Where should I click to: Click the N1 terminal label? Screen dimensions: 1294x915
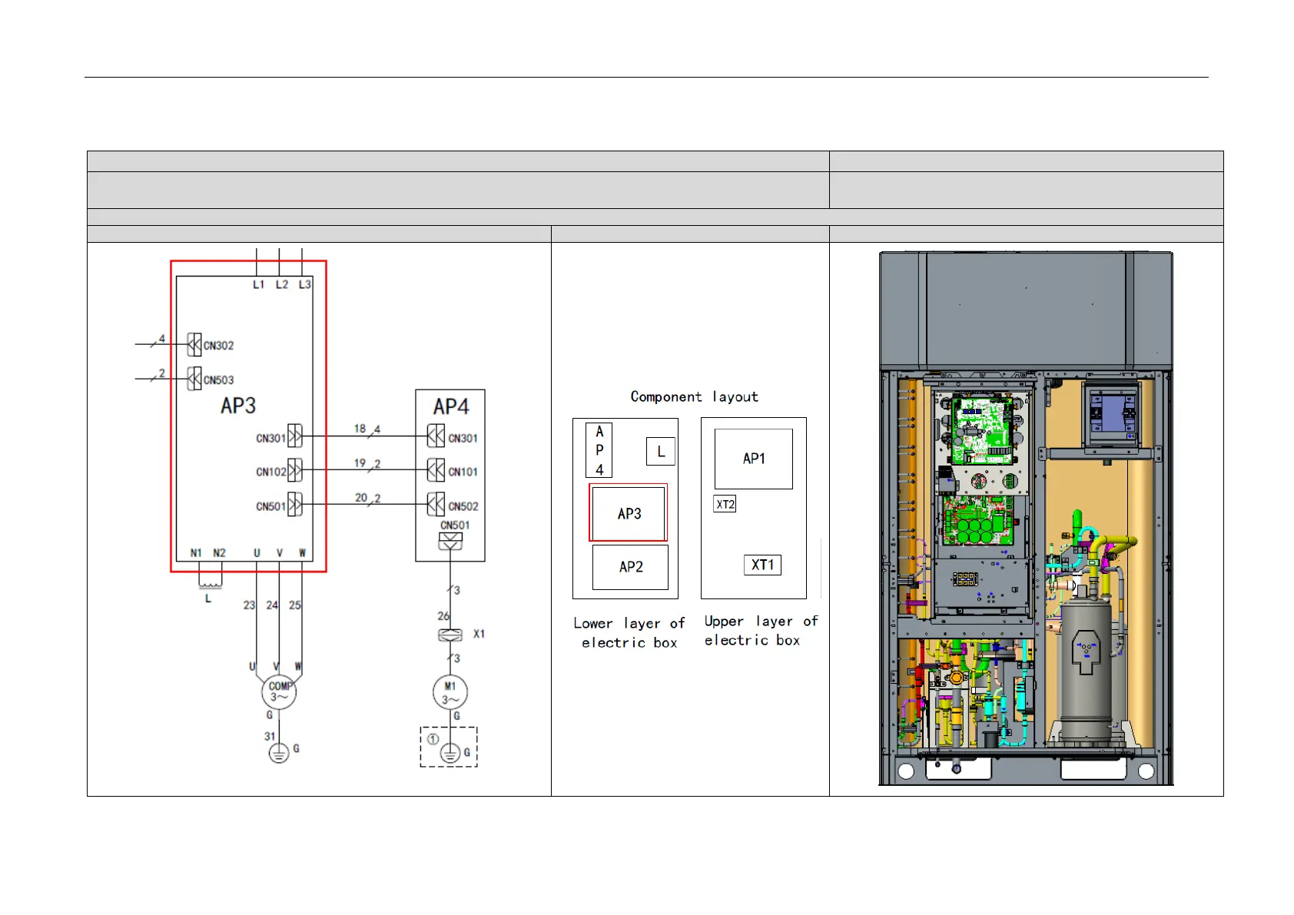point(196,553)
